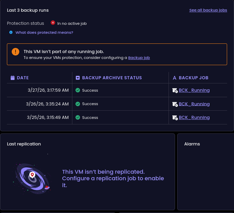The width and height of the screenshot is (234, 213).
Task: Select the 3/27/26, 3:17:59 AM date cell
Action: pyautogui.click(x=48, y=90)
